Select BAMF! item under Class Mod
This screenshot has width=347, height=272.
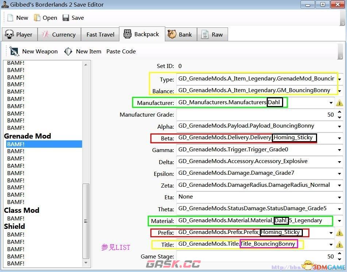click(16, 218)
